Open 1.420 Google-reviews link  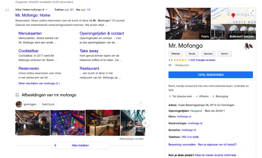point(202,60)
